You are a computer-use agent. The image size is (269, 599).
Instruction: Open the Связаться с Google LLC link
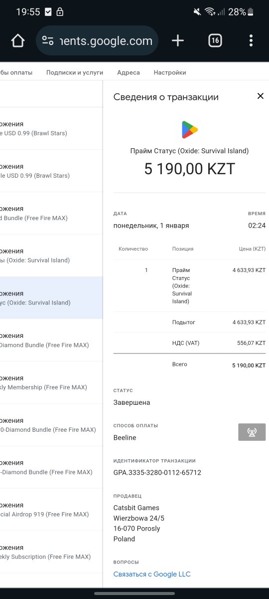[x=152, y=574]
